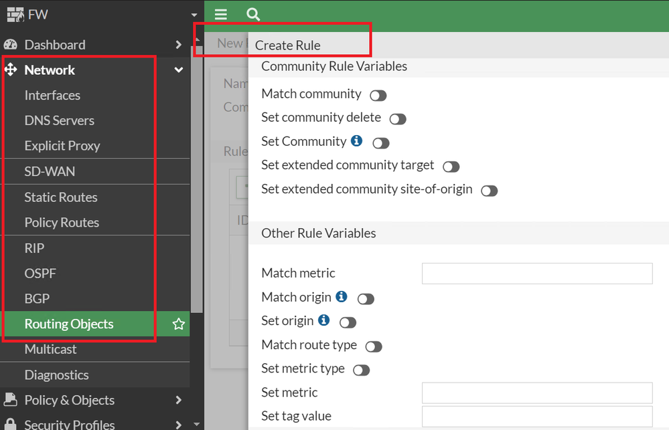Viewport: 669px width, 430px height.
Task: Click the star icon beside Routing Objects
Action: coord(179,324)
